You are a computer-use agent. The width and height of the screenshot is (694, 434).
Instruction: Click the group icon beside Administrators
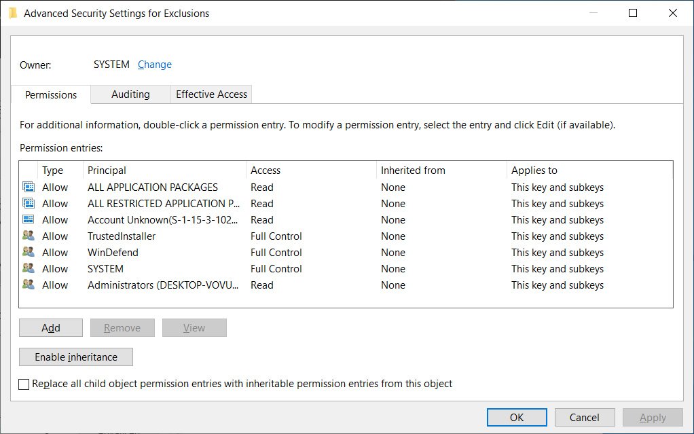(x=27, y=285)
